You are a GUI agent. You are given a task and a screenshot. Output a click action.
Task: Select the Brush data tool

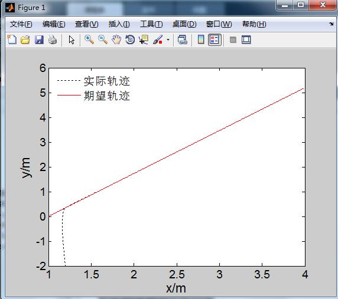[158, 40]
